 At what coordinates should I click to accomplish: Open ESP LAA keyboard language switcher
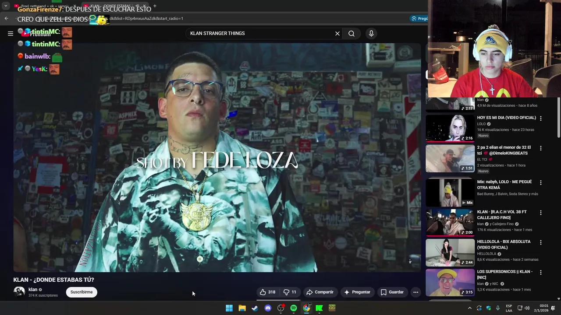click(509, 308)
